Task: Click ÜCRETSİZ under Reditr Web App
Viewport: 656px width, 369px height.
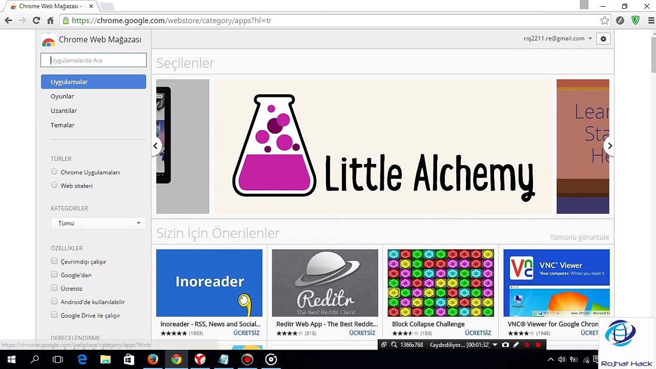Action: coord(362,333)
